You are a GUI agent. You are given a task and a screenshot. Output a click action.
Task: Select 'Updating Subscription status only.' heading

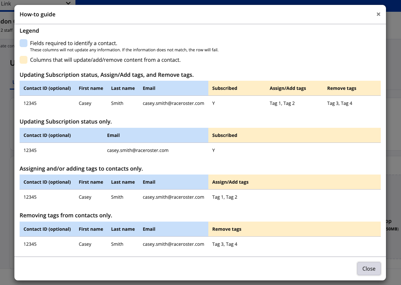point(66,122)
